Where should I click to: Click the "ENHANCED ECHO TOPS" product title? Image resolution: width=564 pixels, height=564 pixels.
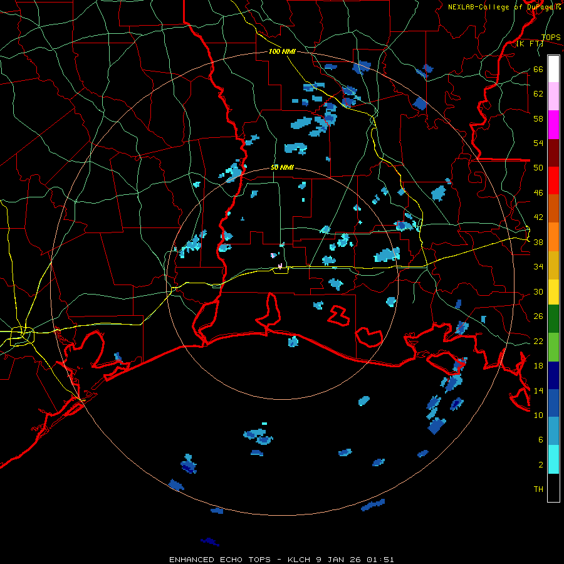tap(220, 560)
